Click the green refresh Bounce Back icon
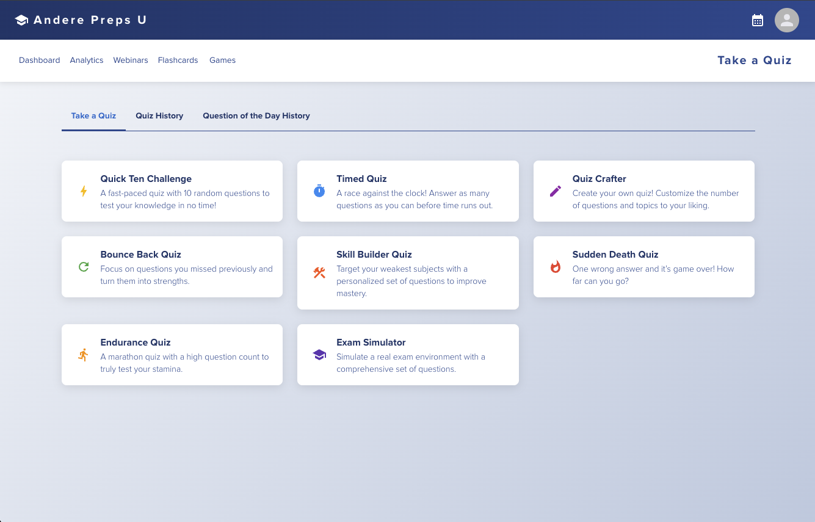Screen dimensions: 815x522 click(84, 267)
